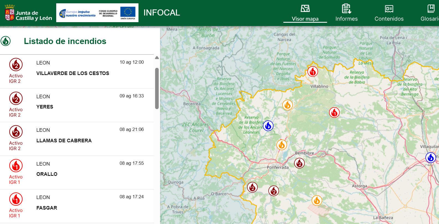Click the Junta de Castilla y León logo
Screen dimensions: 439x224
28,13
